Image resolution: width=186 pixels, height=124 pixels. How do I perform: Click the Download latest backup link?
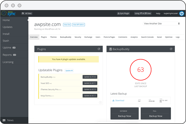(x=120, y=100)
